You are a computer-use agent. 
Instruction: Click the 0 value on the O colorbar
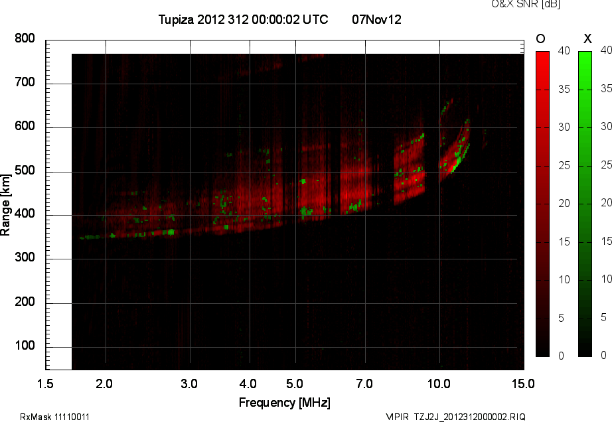[562, 356]
